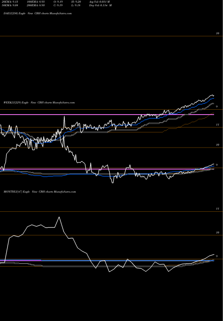Image resolution: width=223 pixels, height=321 pixels.
Task: Click the Day Vol text
Action: pos(100,5)
